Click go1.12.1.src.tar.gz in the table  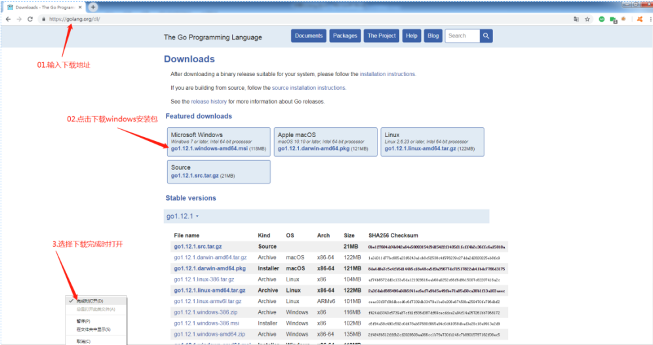pyautogui.click(x=198, y=247)
